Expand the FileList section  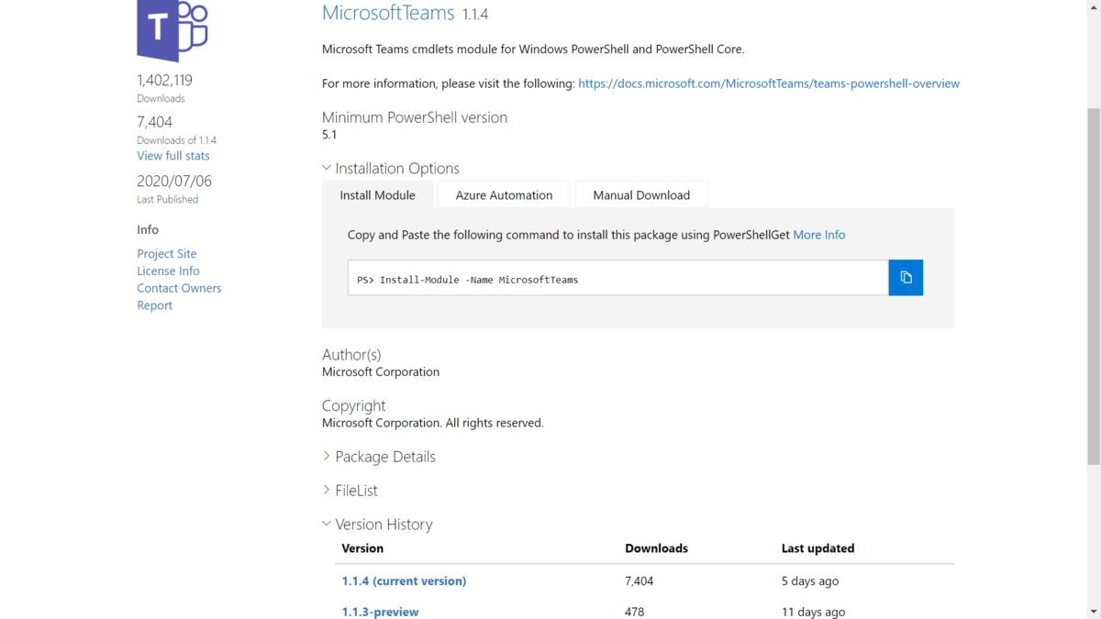[327, 491]
